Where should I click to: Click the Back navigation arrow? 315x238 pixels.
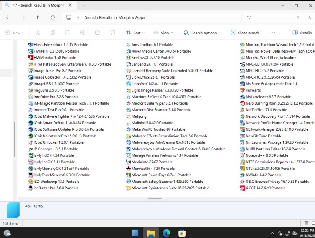(8, 17)
